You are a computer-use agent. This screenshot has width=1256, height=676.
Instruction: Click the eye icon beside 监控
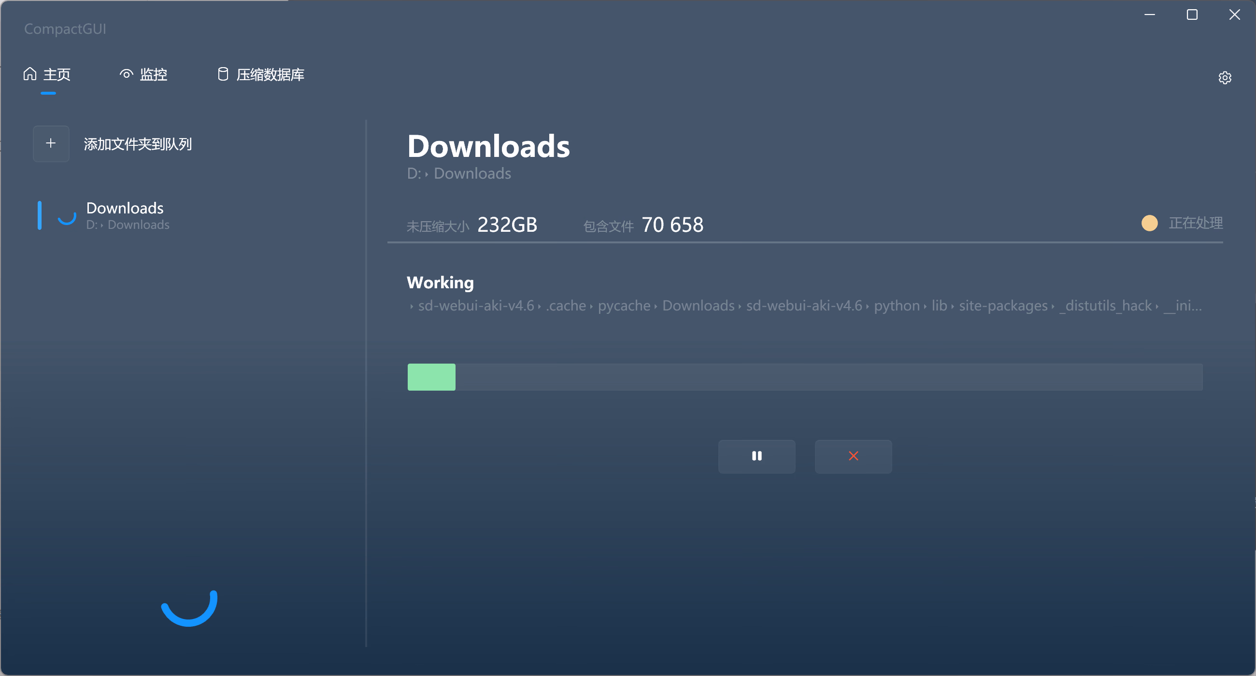coord(126,74)
